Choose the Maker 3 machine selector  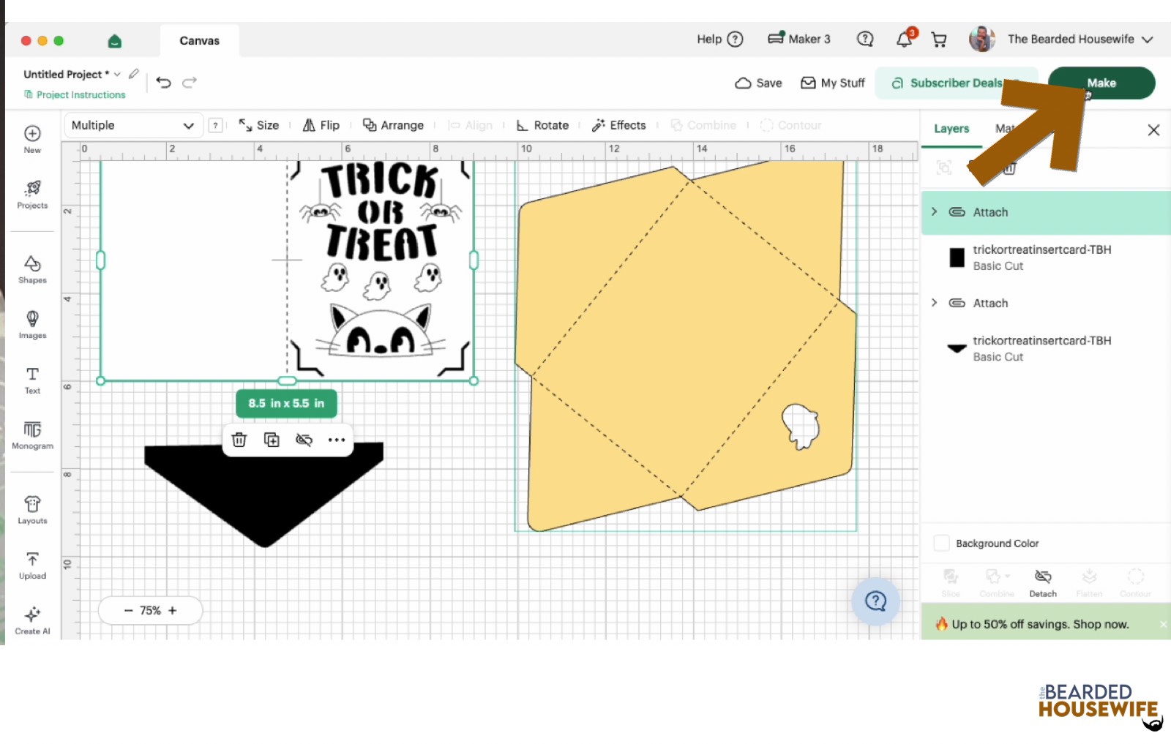click(x=799, y=40)
